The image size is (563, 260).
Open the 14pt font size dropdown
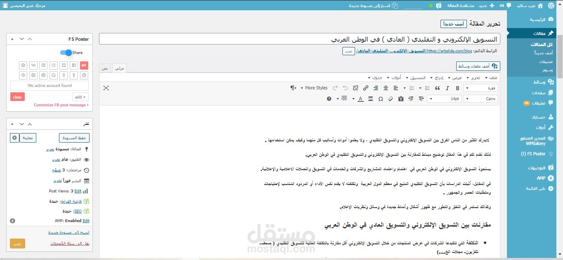tap(445, 99)
